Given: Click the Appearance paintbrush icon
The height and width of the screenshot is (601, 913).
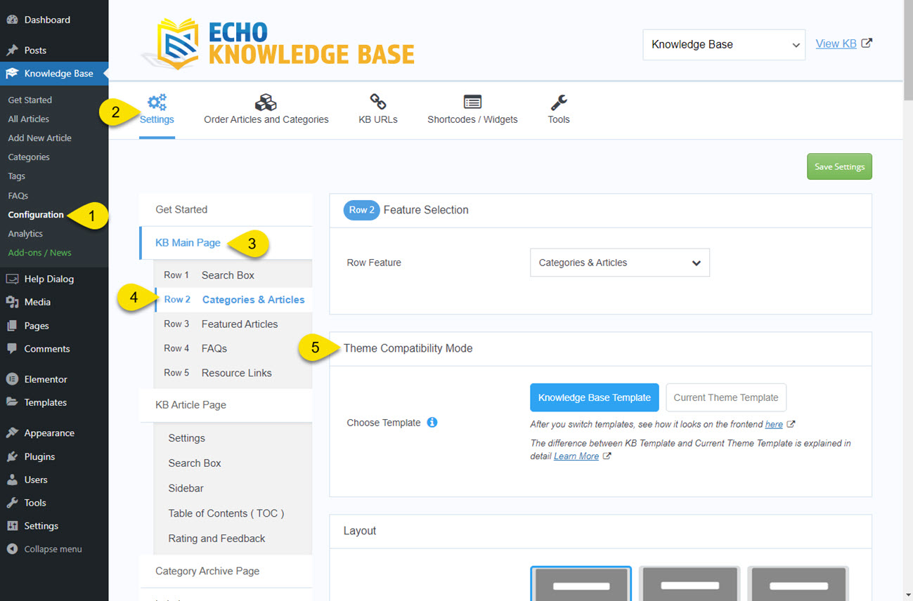Looking at the screenshot, I should click(12, 433).
